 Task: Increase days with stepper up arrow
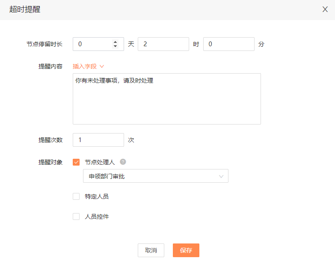[116, 42]
